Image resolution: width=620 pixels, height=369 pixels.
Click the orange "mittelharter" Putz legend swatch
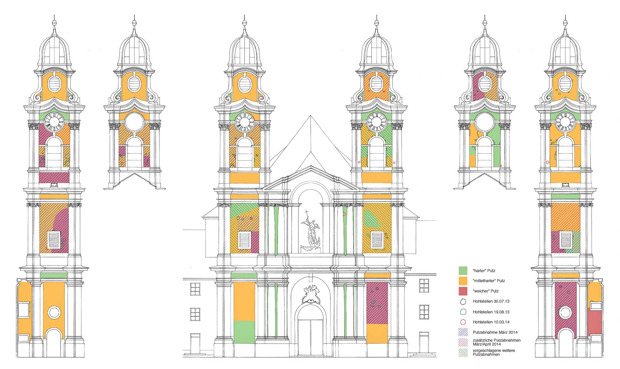[x=463, y=281]
